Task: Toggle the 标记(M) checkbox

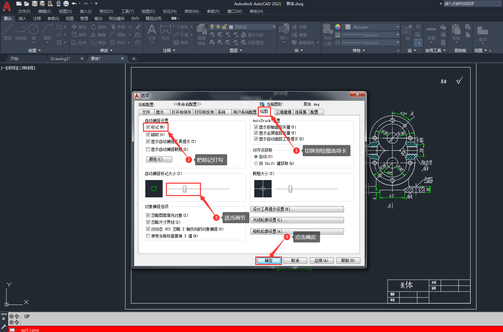Action: pos(148,127)
